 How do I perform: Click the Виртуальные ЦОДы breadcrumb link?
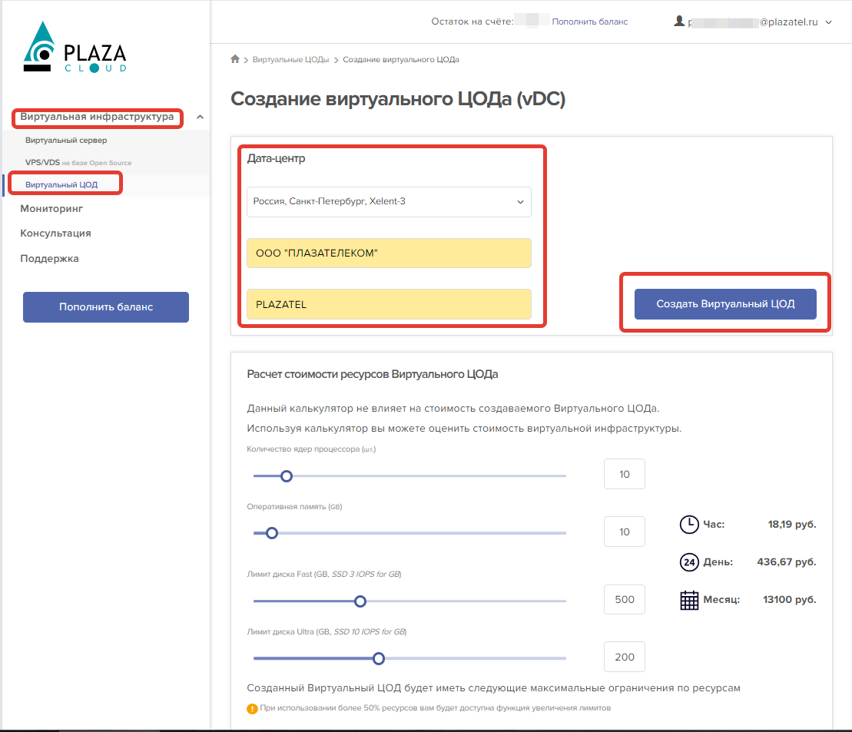coord(290,59)
